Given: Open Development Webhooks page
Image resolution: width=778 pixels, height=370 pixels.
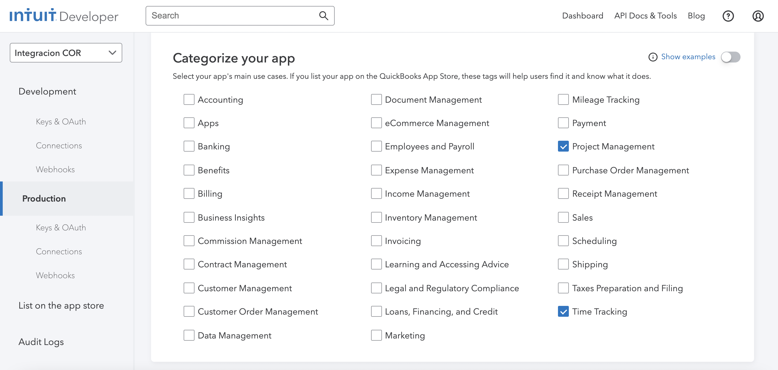Looking at the screenshot, I should [55, 170].
